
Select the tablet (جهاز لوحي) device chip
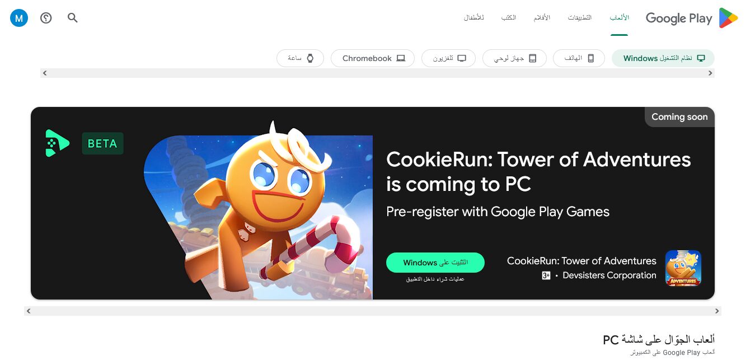pyautogui.click(x=514, y=58)
